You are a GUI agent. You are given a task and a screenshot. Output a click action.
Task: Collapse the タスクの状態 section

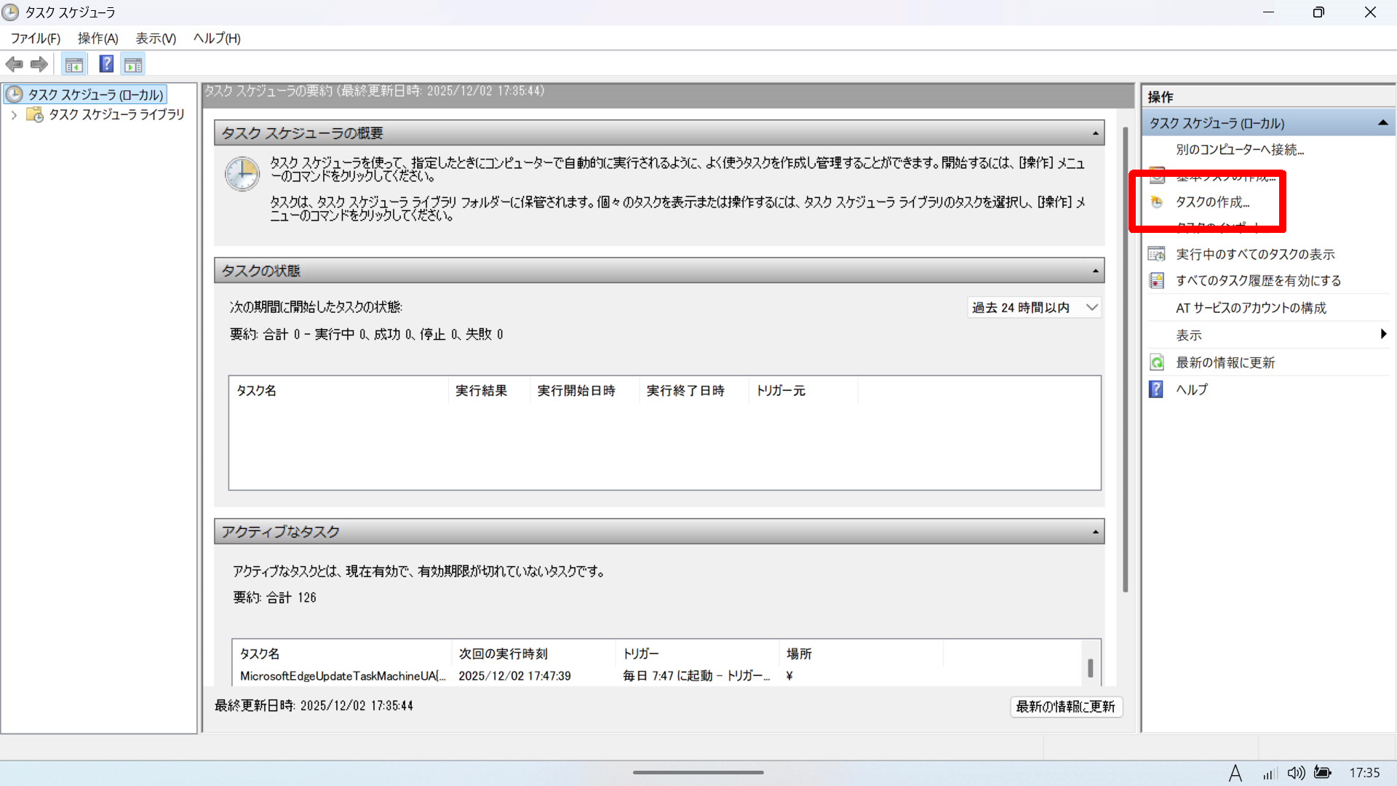coord(1095,271)
